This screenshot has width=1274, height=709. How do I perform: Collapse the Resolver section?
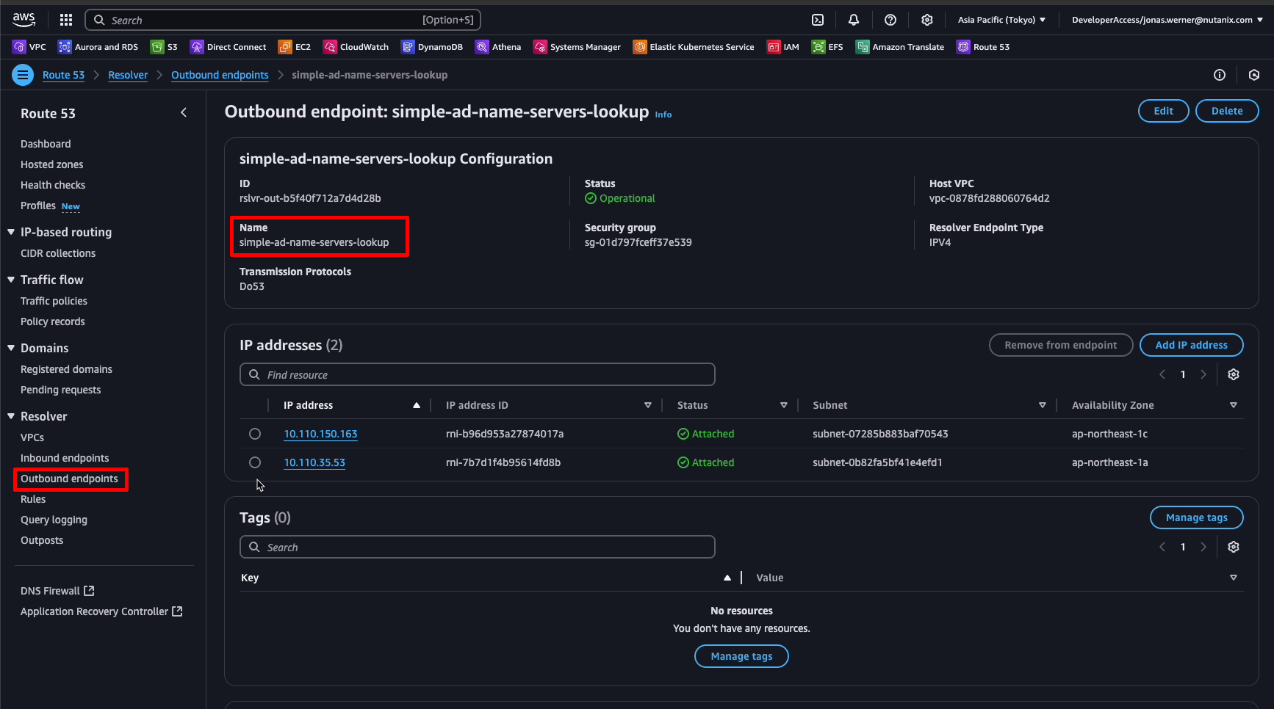coord(11,416)
